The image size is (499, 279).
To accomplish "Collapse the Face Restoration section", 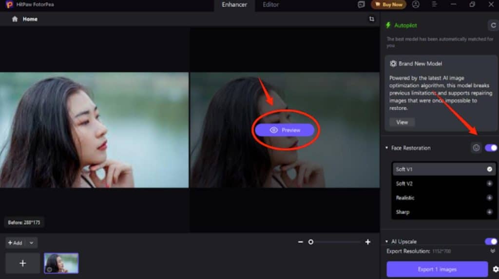I will tap(386, 148).
